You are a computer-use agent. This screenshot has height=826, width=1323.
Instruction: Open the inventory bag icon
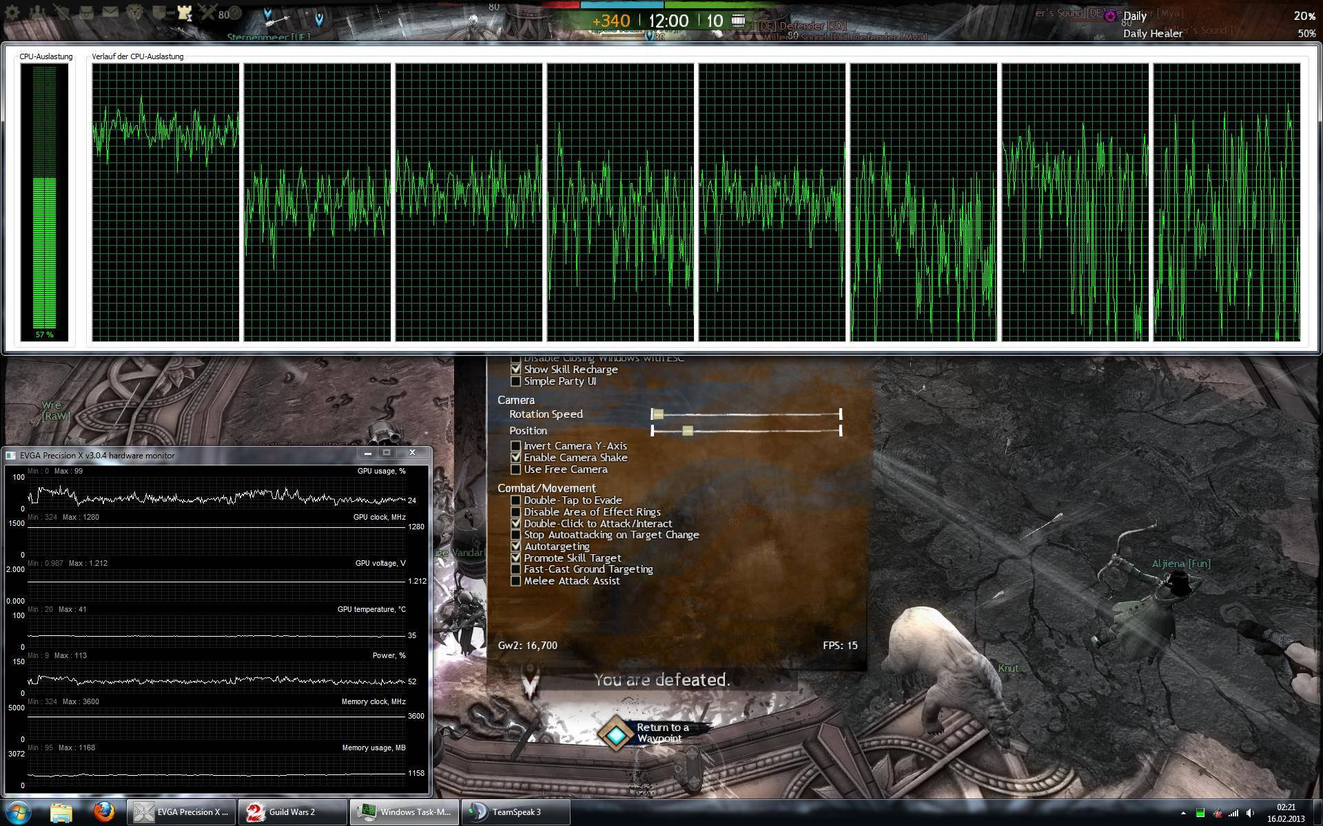point(86,12)
